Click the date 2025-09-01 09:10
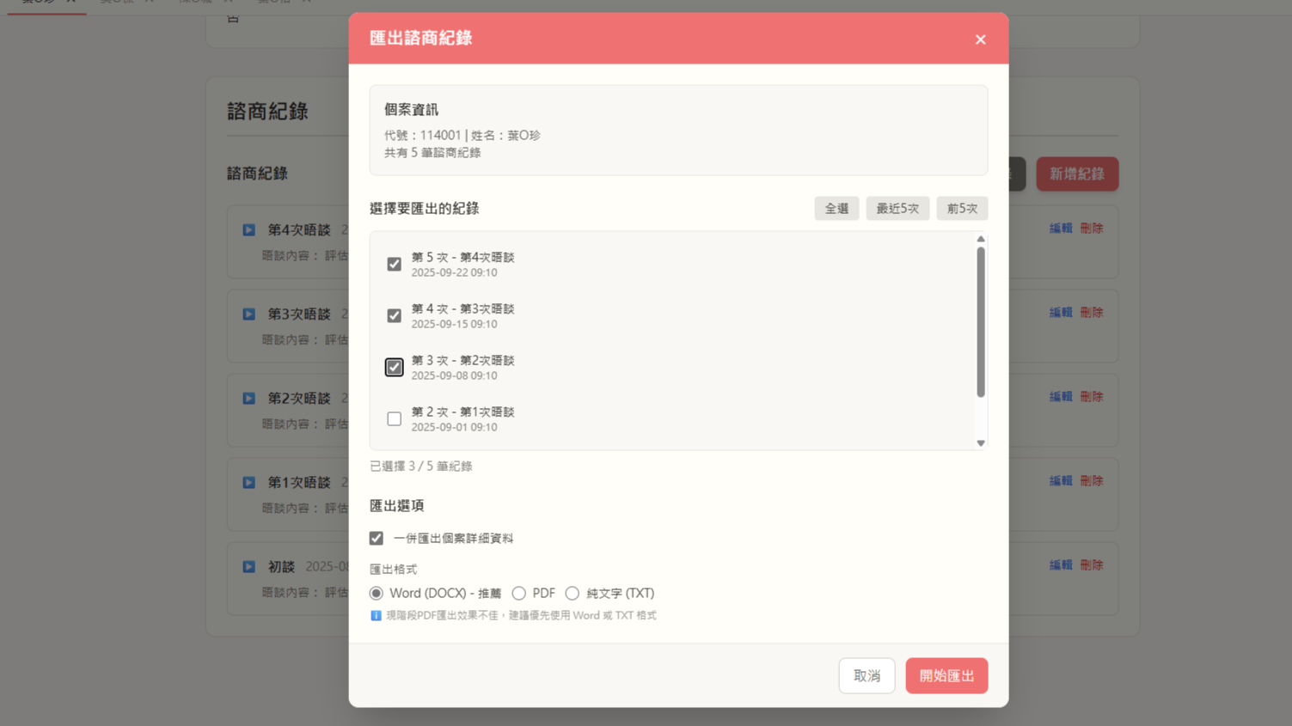 454,427
